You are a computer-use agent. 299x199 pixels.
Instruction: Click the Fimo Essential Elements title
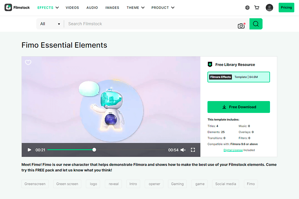click(64, 45)
